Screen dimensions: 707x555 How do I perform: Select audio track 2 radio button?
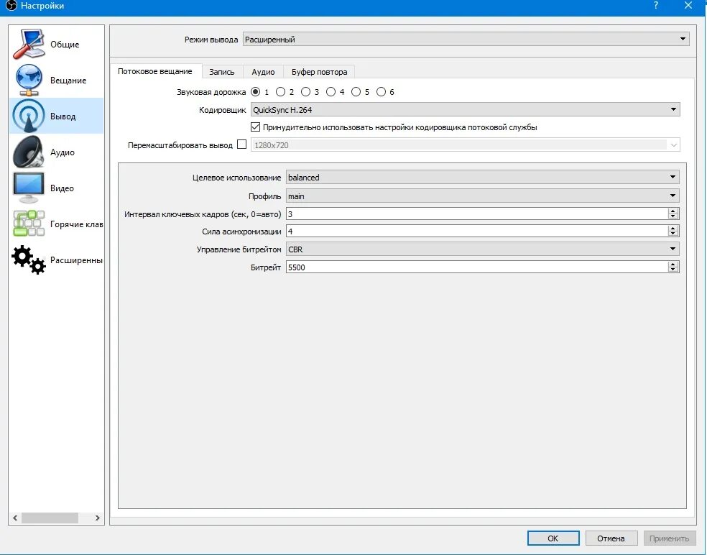[x=280, y=92]
